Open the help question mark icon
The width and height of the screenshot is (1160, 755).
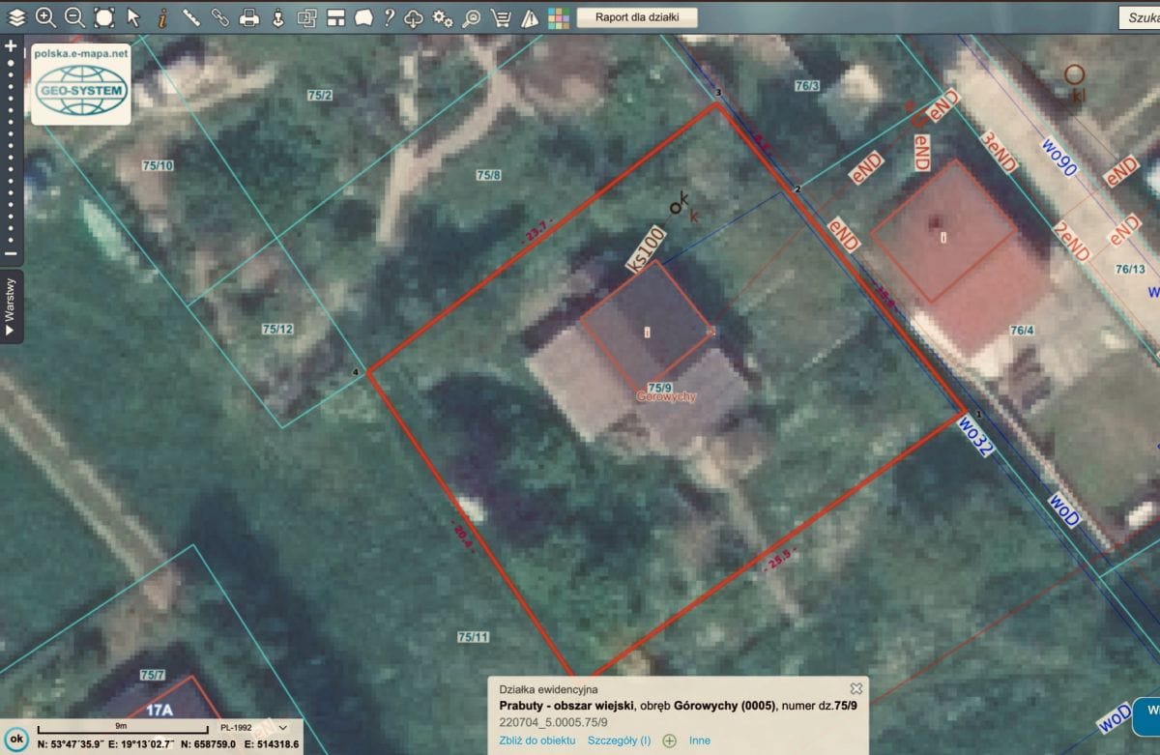pos(389,16)
